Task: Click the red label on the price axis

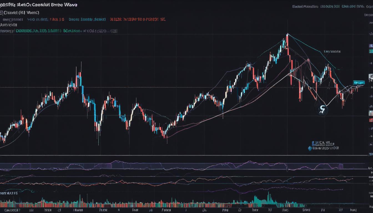Action: click(371, 120)
